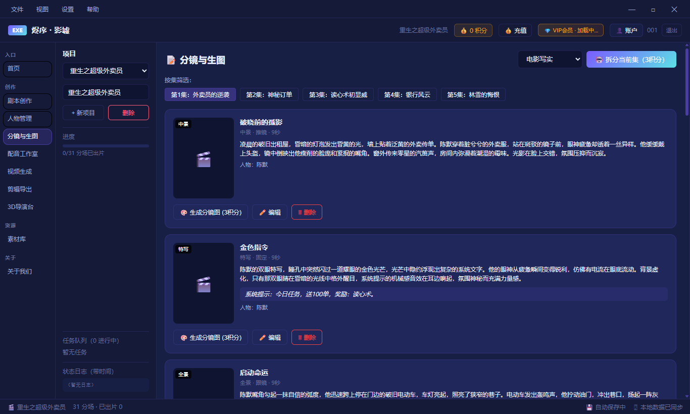The image size is (690, 414).
Task: Select 分镜与生图 in the sidebar
Action: (x=27, y=137)
